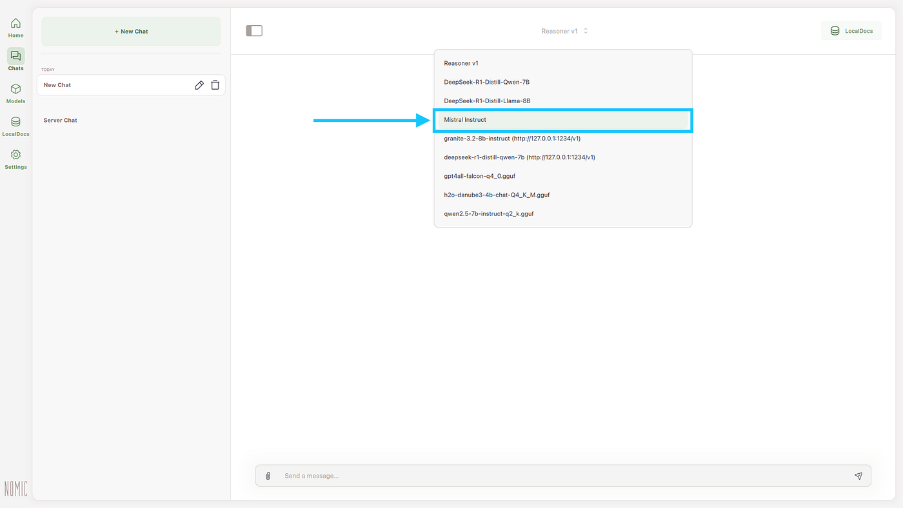Viewport: 903px width, 508px height.
Task: Open the Server Chat conversation
Action: coord(131,121)
